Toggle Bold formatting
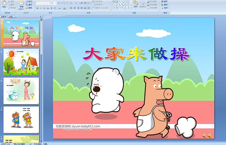This screenshot has width=226, height=145. [x=37, y=8]
